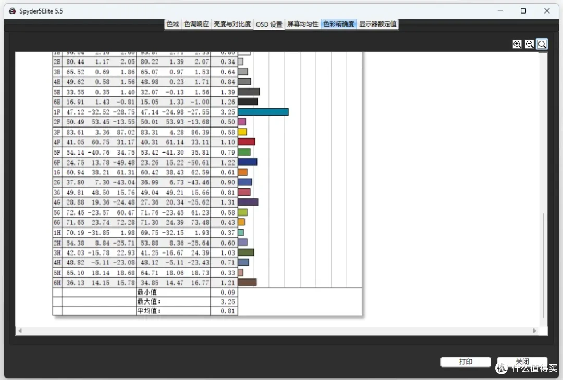Click the orange bar for row 1G
This screenshot has height=380, width=563.
(x=243, y=172)
